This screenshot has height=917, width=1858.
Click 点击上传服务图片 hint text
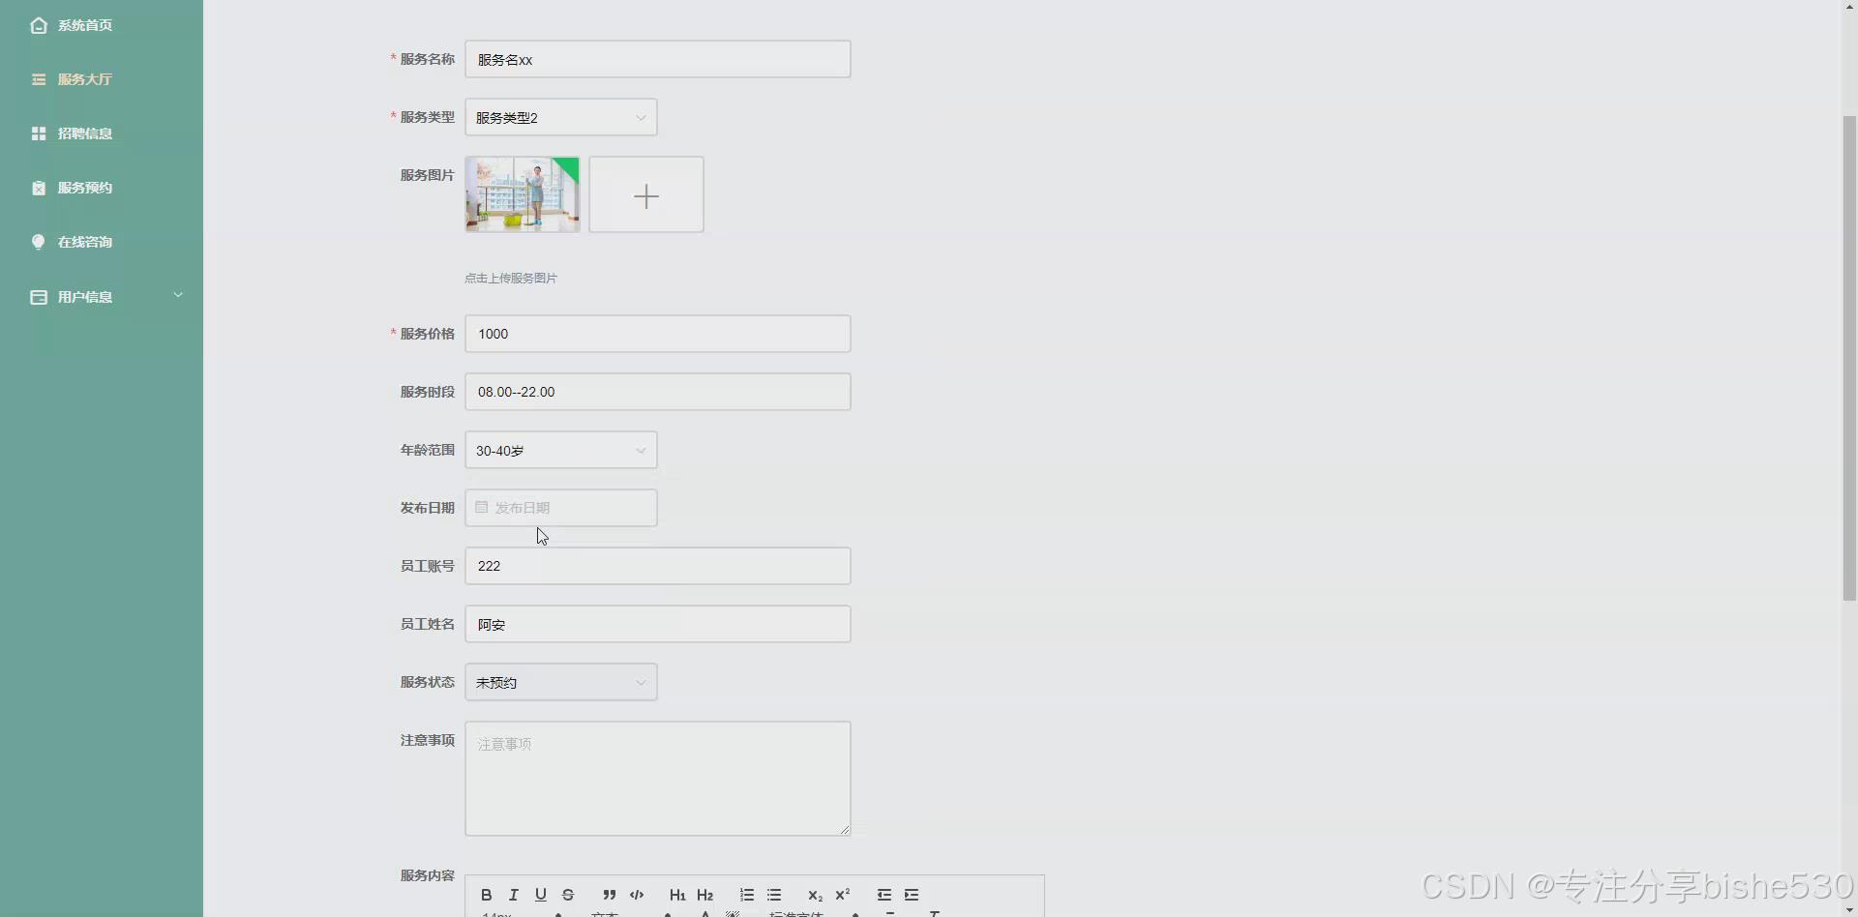pos(511,278)
